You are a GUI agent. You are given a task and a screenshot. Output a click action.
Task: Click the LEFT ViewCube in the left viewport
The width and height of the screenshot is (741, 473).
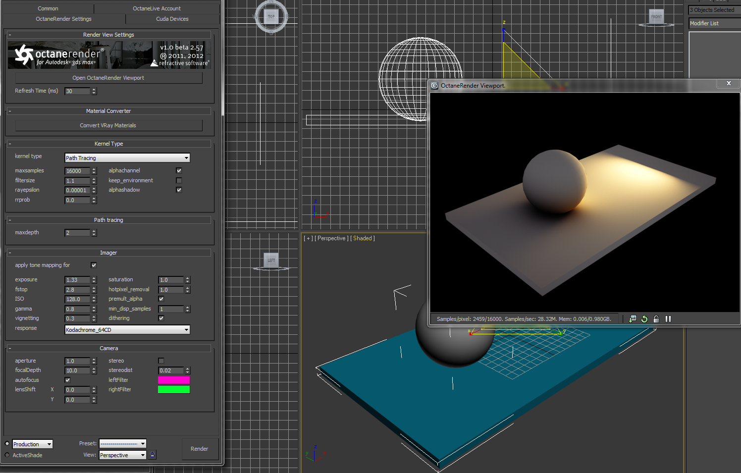coord(271,260)
